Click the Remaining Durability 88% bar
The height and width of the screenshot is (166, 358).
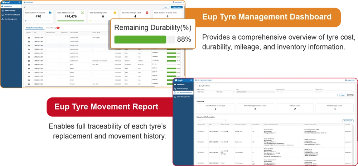point(145,39)
